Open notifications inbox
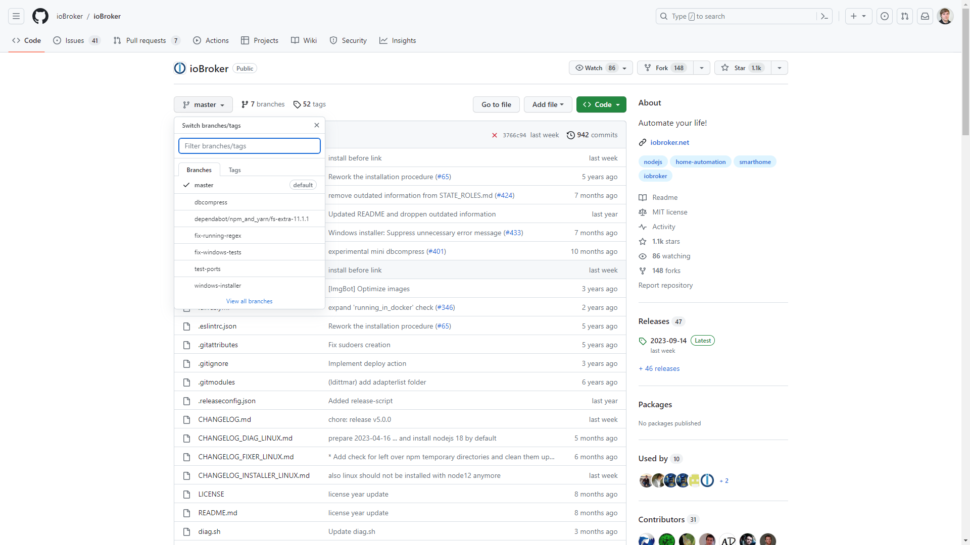Image resolution: width=970 pixels, height=545 pixels. click(925, 16)
